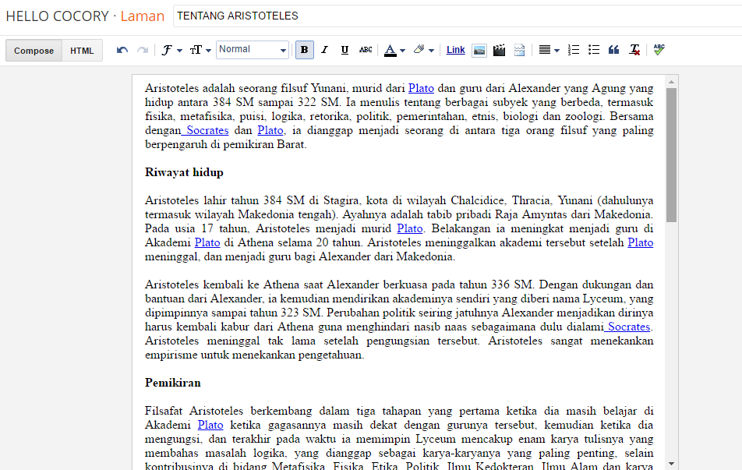
Task: Choose text color from the A button
Action: coord(390,50)
